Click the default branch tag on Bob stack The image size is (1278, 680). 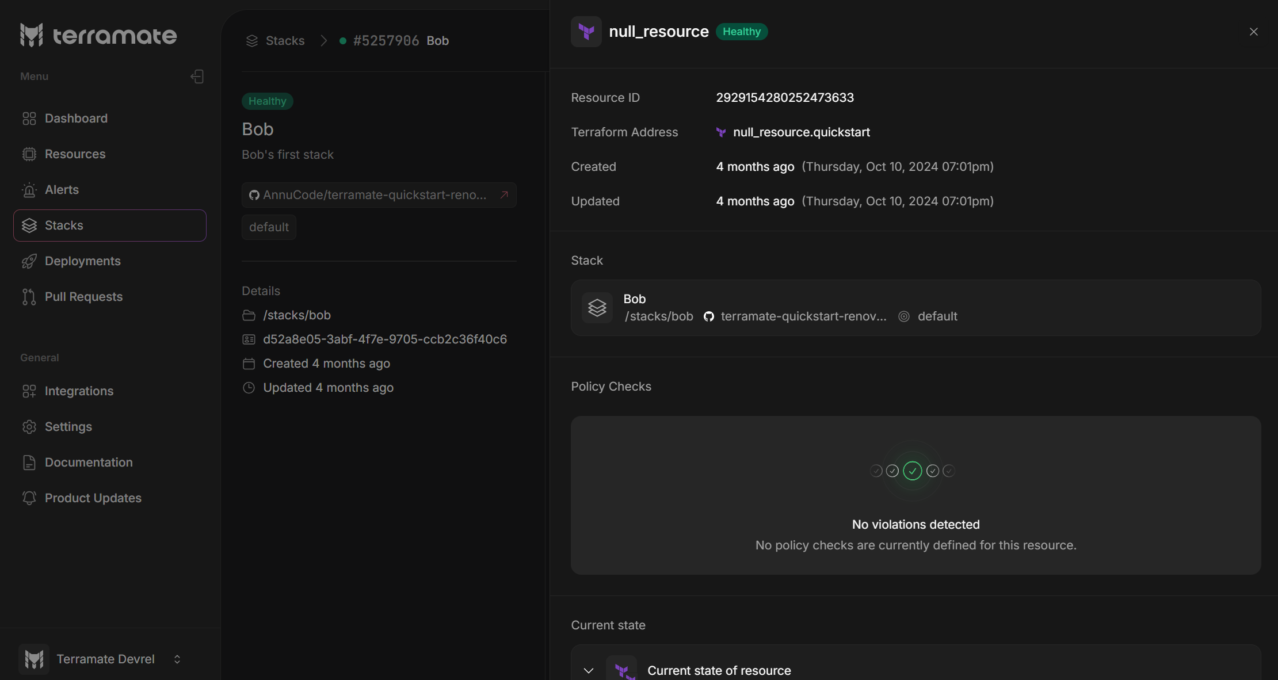268,227
